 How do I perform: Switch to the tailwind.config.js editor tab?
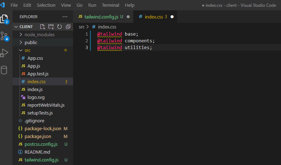click(103, 17)
